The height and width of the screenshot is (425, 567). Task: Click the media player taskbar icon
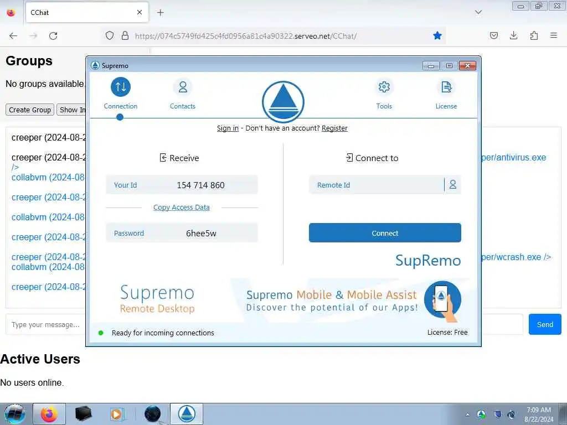pyautogui.click(x=117, y=414)
